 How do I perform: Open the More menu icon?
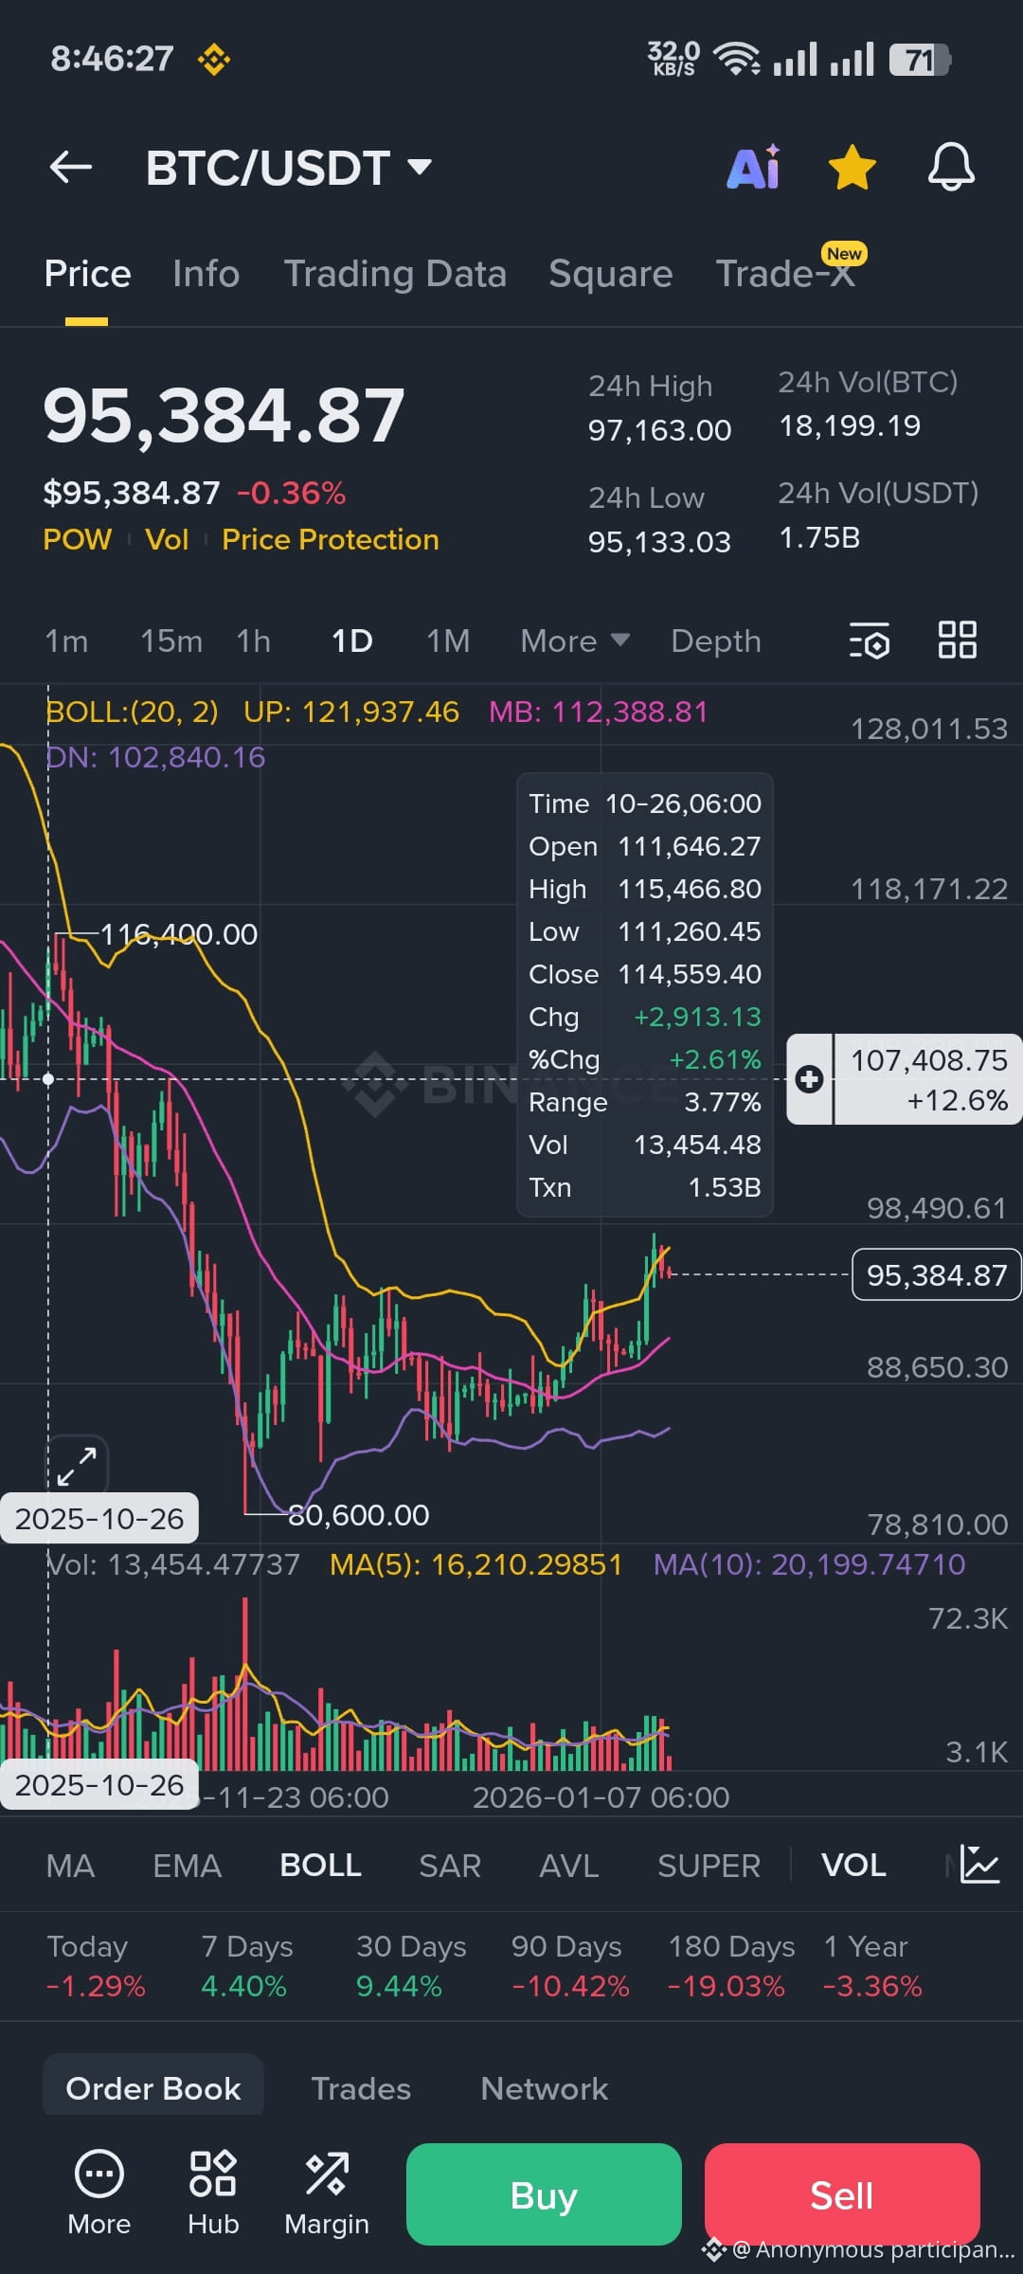[99, 2194]
